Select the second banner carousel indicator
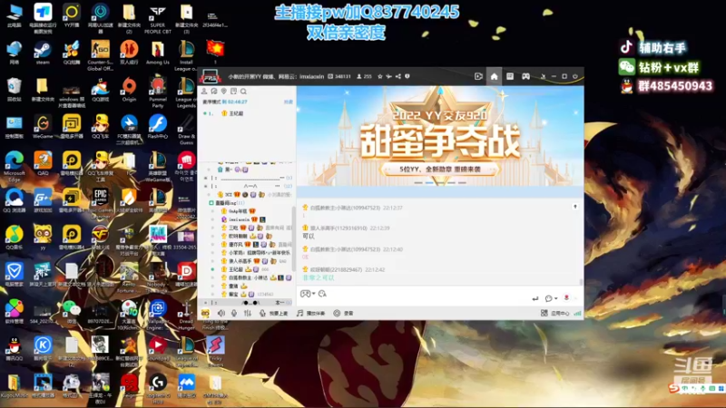 coord(429,183)
